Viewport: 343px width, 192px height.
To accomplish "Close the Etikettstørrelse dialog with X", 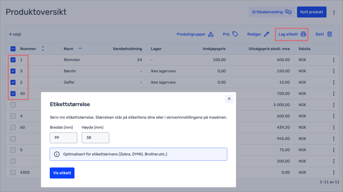I will coord(229,99).
